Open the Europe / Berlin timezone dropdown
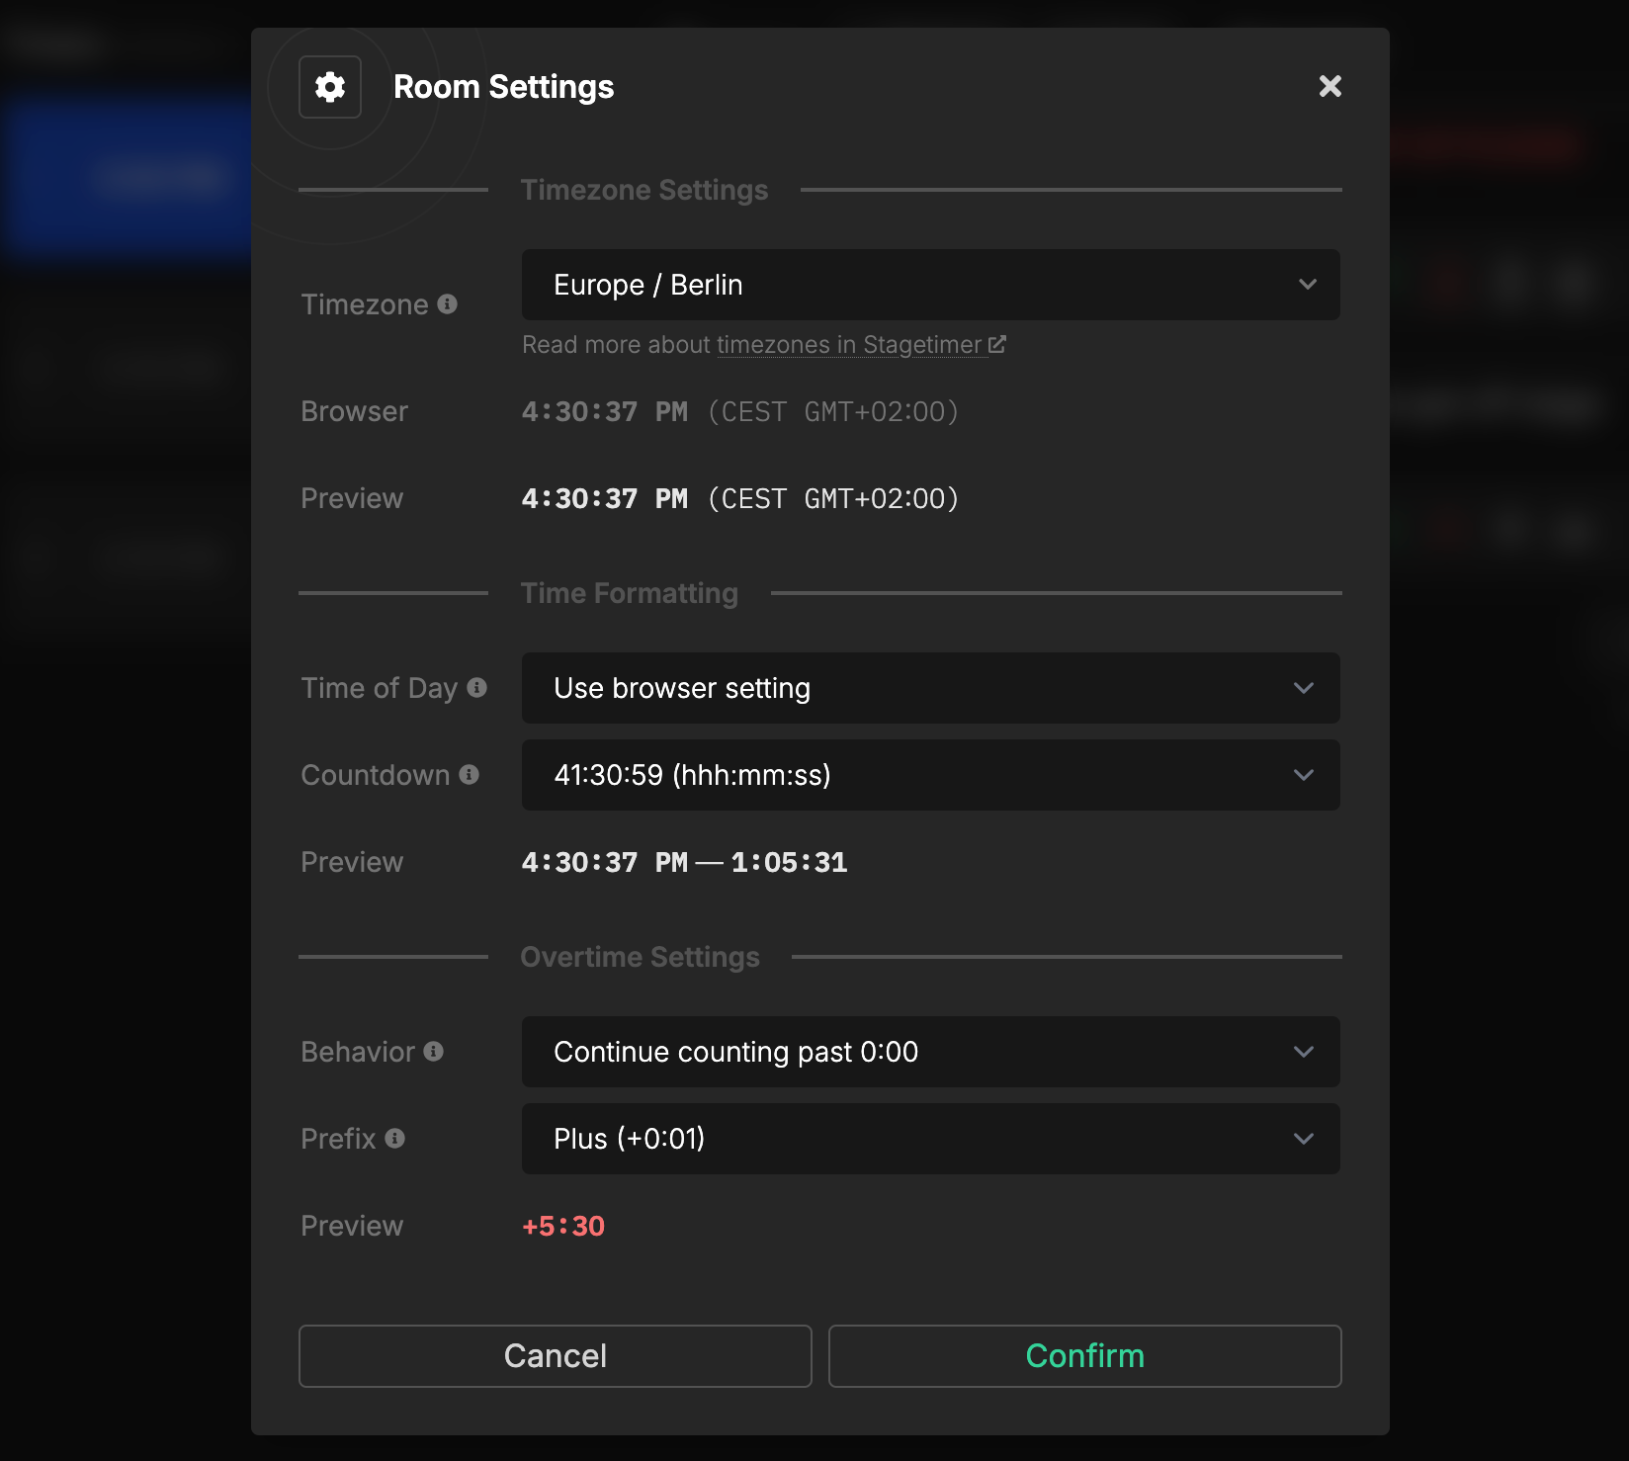This screenshot has width=1629, height=1461. pyautogui.click(x=930, y=285)
